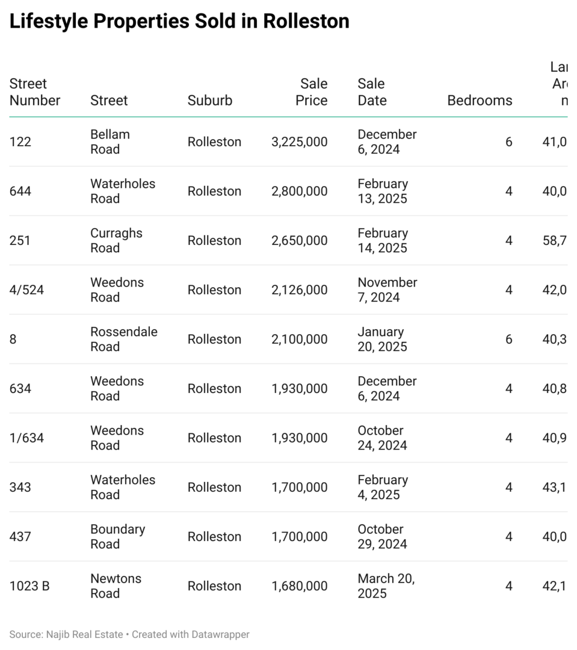Select the Bellam Road street cell
577x650 pixels.
[110, 142]
